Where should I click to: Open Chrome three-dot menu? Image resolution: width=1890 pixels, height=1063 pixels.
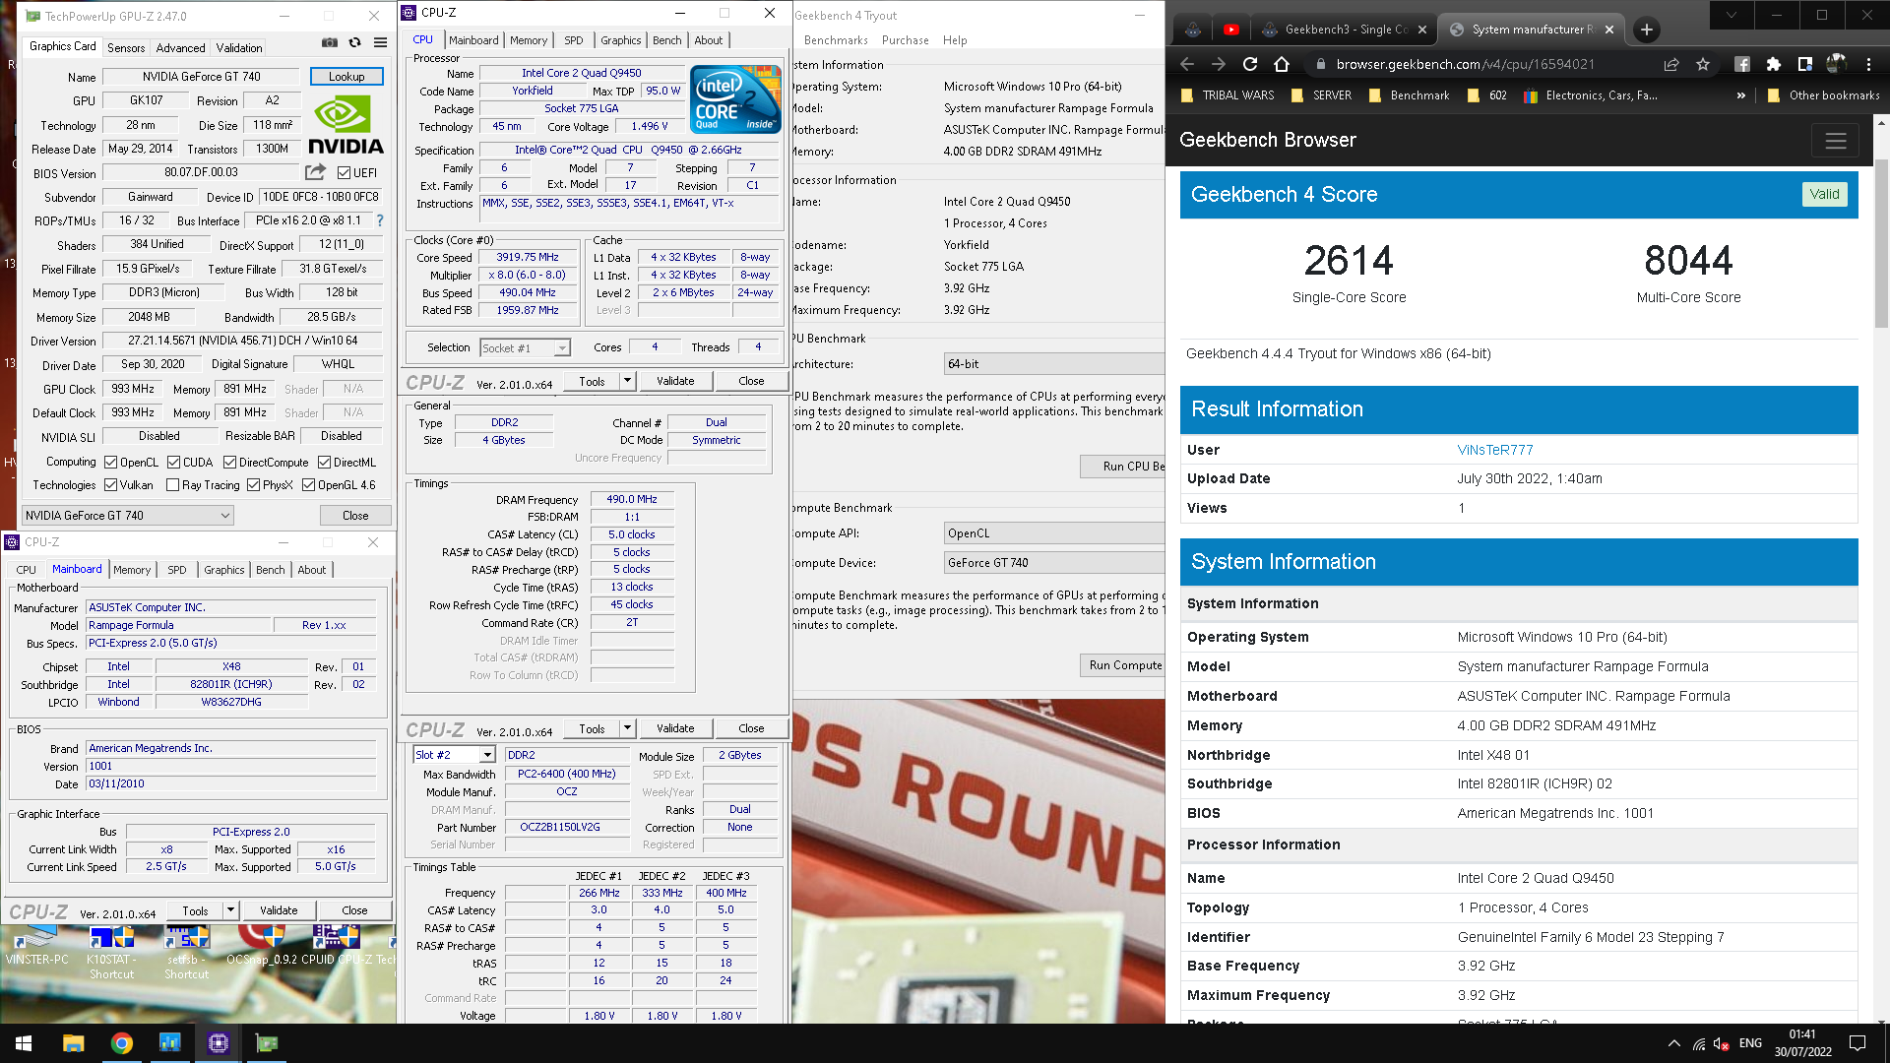point(1868,64)
